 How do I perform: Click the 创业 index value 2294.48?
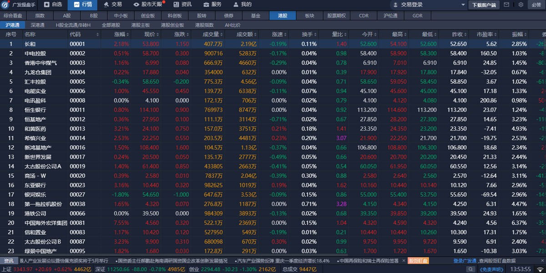pos(210,269)
